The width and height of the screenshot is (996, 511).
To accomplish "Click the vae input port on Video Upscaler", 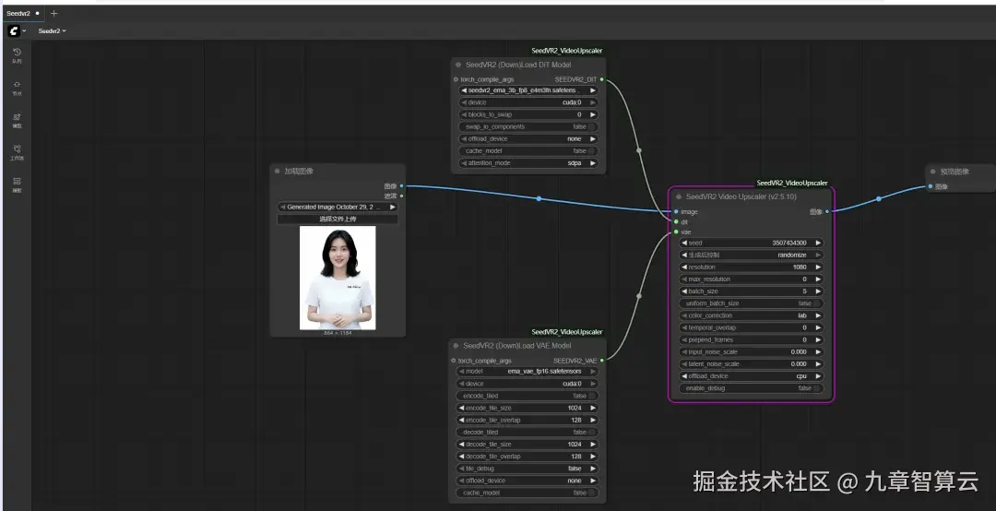I will pos(676,232).
